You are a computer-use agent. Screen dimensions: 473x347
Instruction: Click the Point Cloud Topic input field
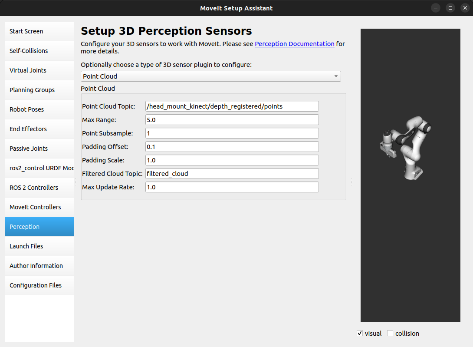pyautogui.click(x=232, y=106)
